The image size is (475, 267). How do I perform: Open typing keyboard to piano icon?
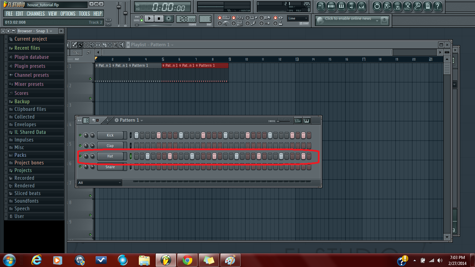[226, 18]
